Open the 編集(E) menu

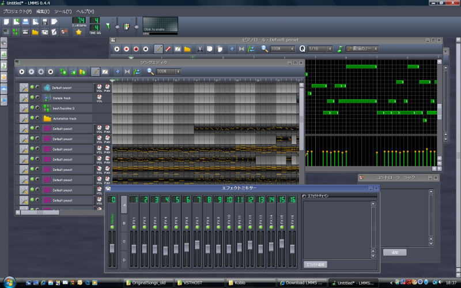tap(43, 12)
